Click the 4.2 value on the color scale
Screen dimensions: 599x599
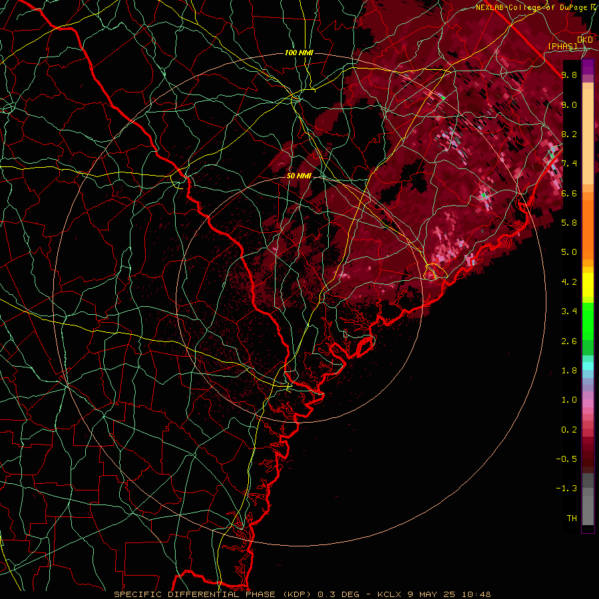569,282
